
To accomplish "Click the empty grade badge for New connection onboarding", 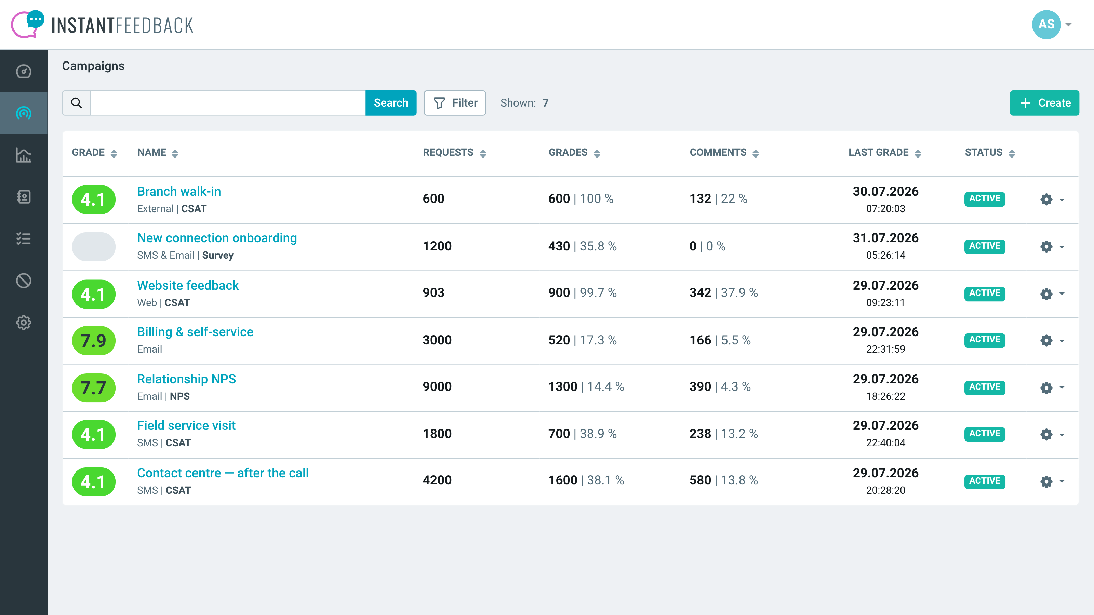I will pyautogui.click(x=93, y=247).
